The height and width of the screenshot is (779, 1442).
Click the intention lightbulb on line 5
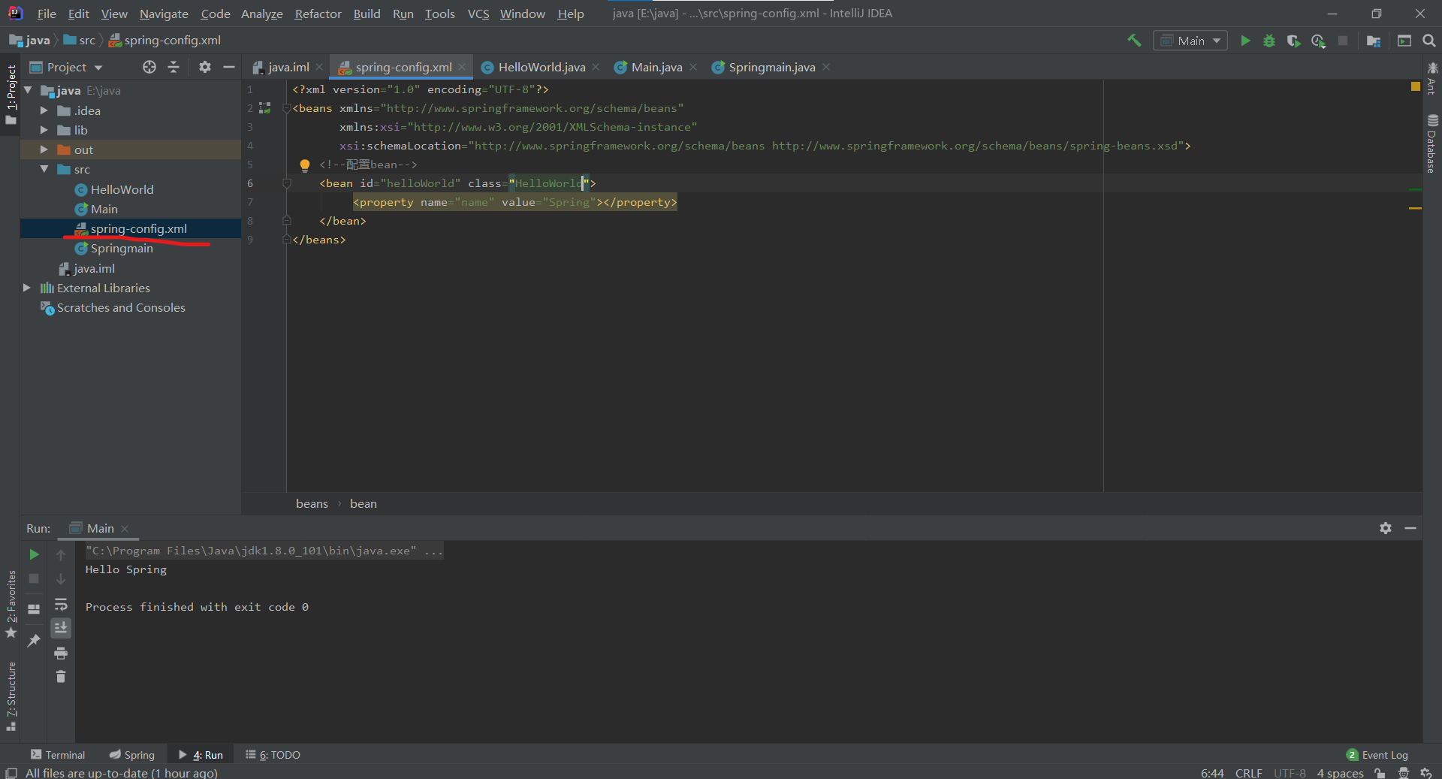click(x=305, y=165)
